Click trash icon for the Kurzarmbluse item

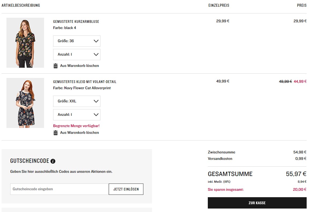click(56, 66)
